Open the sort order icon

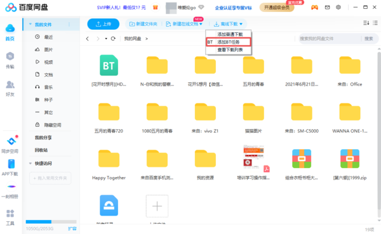point(366,23)
